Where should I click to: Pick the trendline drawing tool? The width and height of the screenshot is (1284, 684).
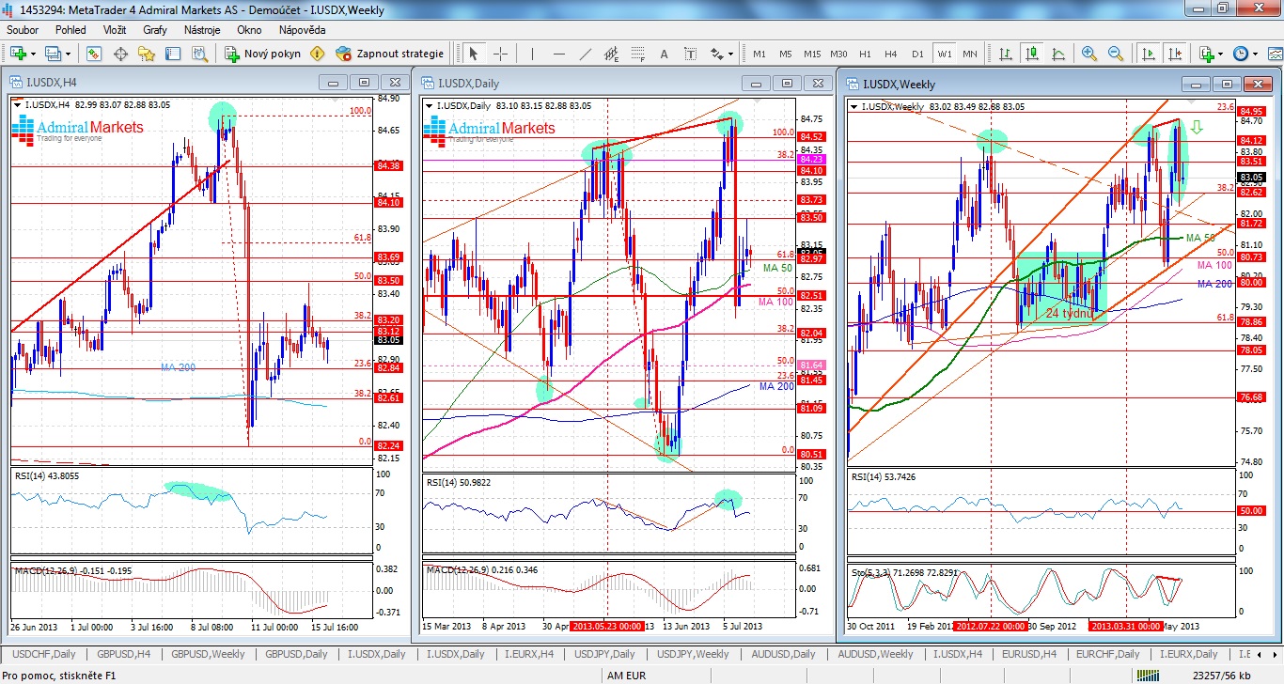coord(586,54)
